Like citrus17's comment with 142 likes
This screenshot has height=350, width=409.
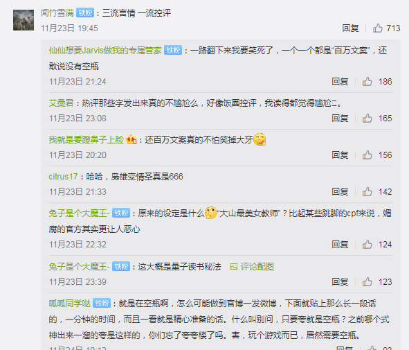coord(367,192)
